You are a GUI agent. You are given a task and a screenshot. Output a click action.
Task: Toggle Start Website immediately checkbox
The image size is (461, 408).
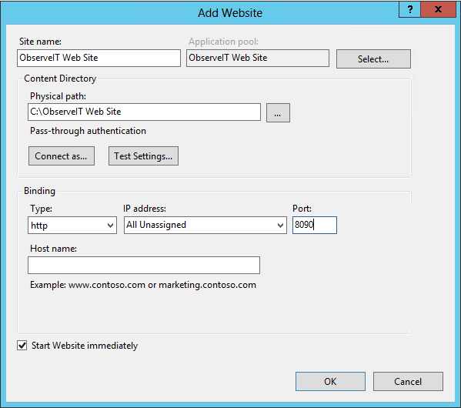click(x=22, y=346)
